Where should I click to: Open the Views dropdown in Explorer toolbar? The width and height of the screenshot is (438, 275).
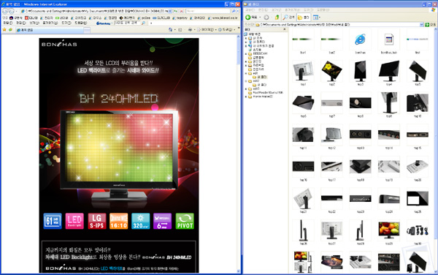[x=316, y=18]
